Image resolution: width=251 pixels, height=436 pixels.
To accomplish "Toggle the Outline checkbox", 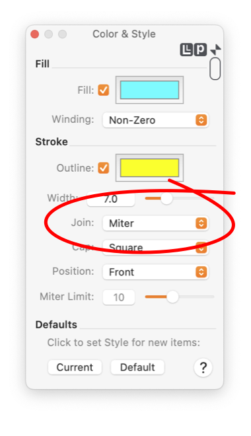I will [104, 168].
